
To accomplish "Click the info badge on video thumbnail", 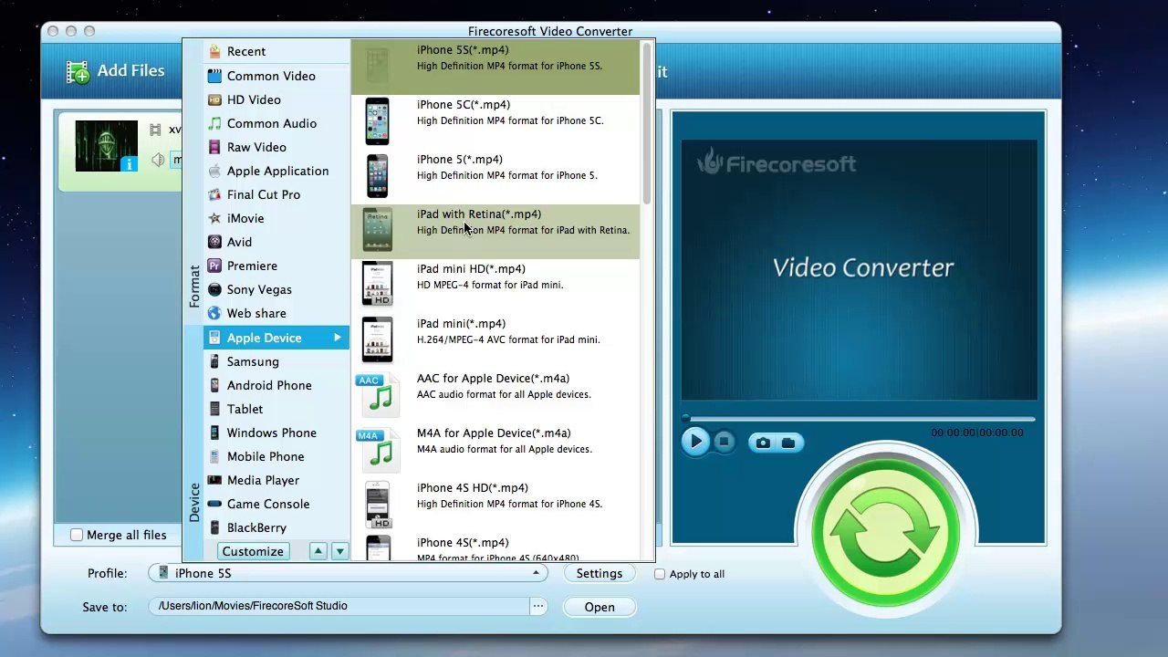I will [x=129, y=164].
